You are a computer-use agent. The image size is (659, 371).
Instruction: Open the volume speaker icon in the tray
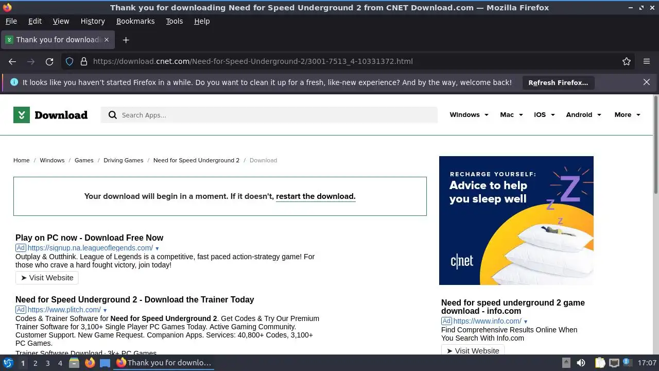click(581, 363)
